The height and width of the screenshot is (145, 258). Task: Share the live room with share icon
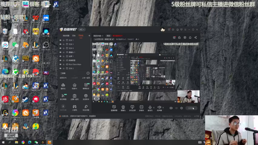195,37
